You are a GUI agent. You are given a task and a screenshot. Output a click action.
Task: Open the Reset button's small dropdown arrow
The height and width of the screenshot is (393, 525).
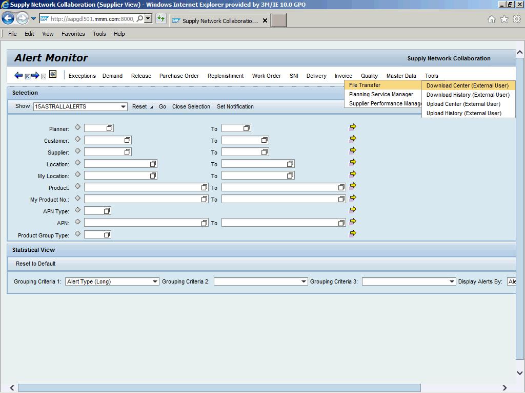tap(151, 107)
